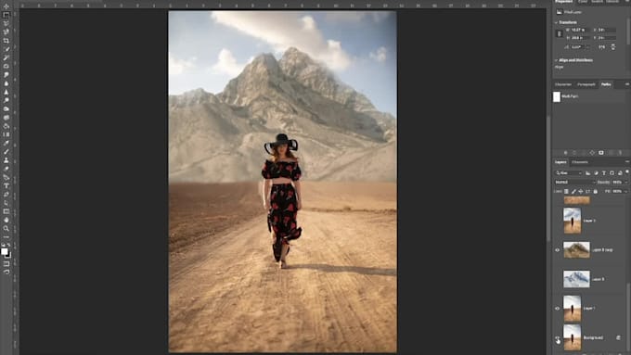Click the Layer 1 thumbnail
This screenshot has width=631, height=355.
[x=573, y=309]
